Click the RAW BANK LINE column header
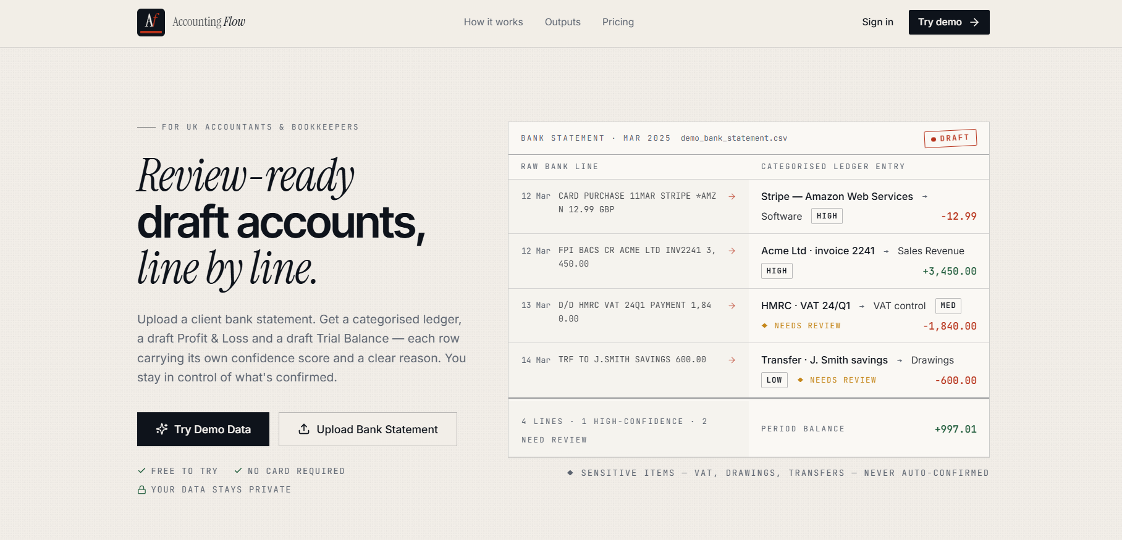Image resolution: width=1122 pixels, height=540 pixels. tap(560, 167)
